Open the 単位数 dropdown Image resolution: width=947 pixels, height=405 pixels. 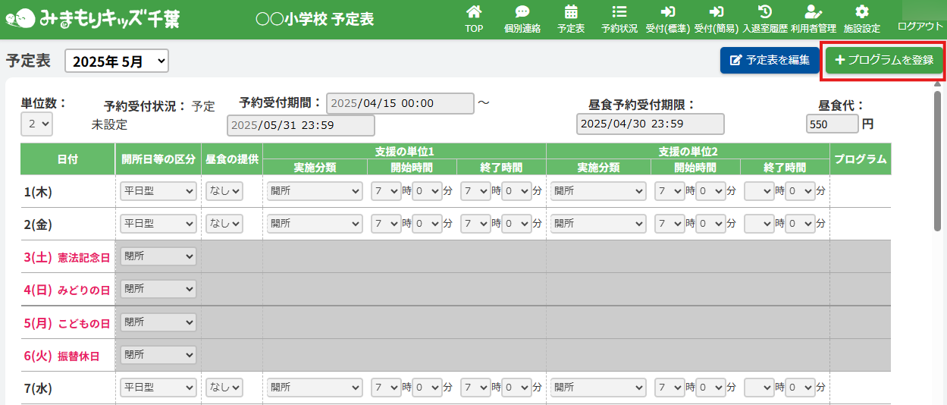click(x=36, y=124)
